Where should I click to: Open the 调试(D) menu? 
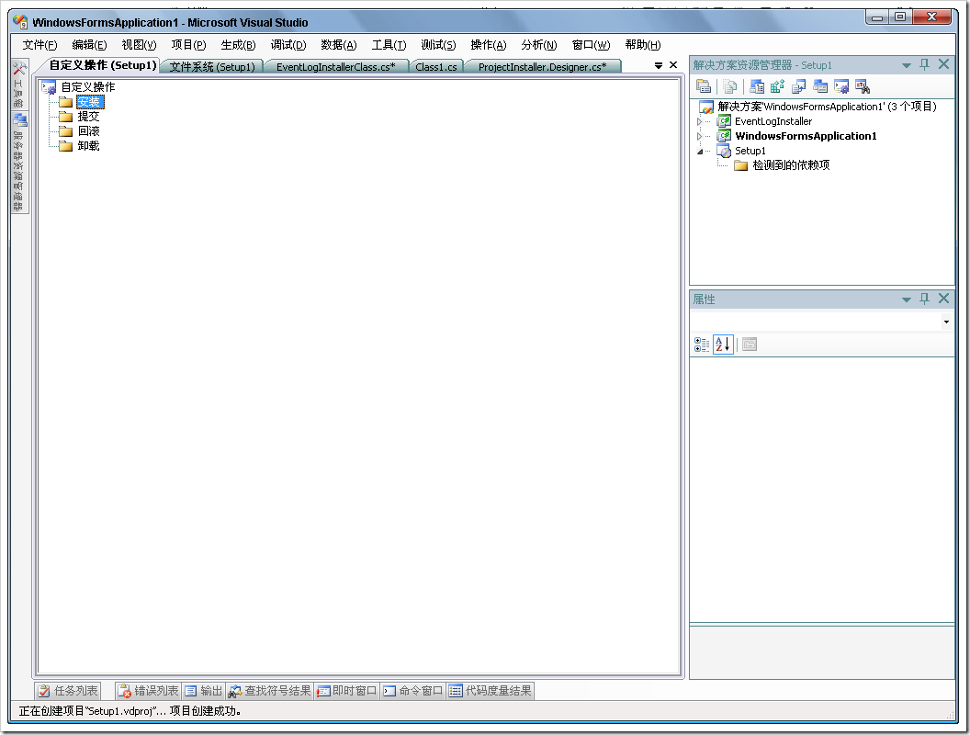pyautogui.click(x=288, y=44)
